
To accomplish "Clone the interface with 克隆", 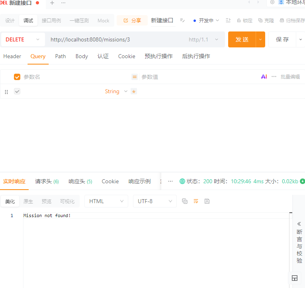I will point(266,20).
